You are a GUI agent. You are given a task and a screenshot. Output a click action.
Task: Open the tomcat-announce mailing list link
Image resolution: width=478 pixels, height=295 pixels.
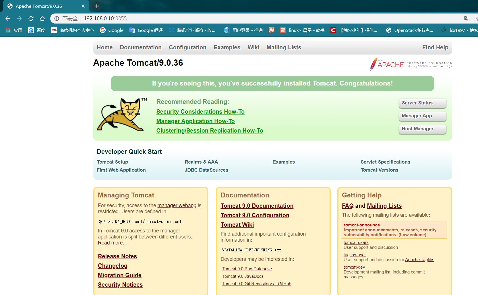362,225
